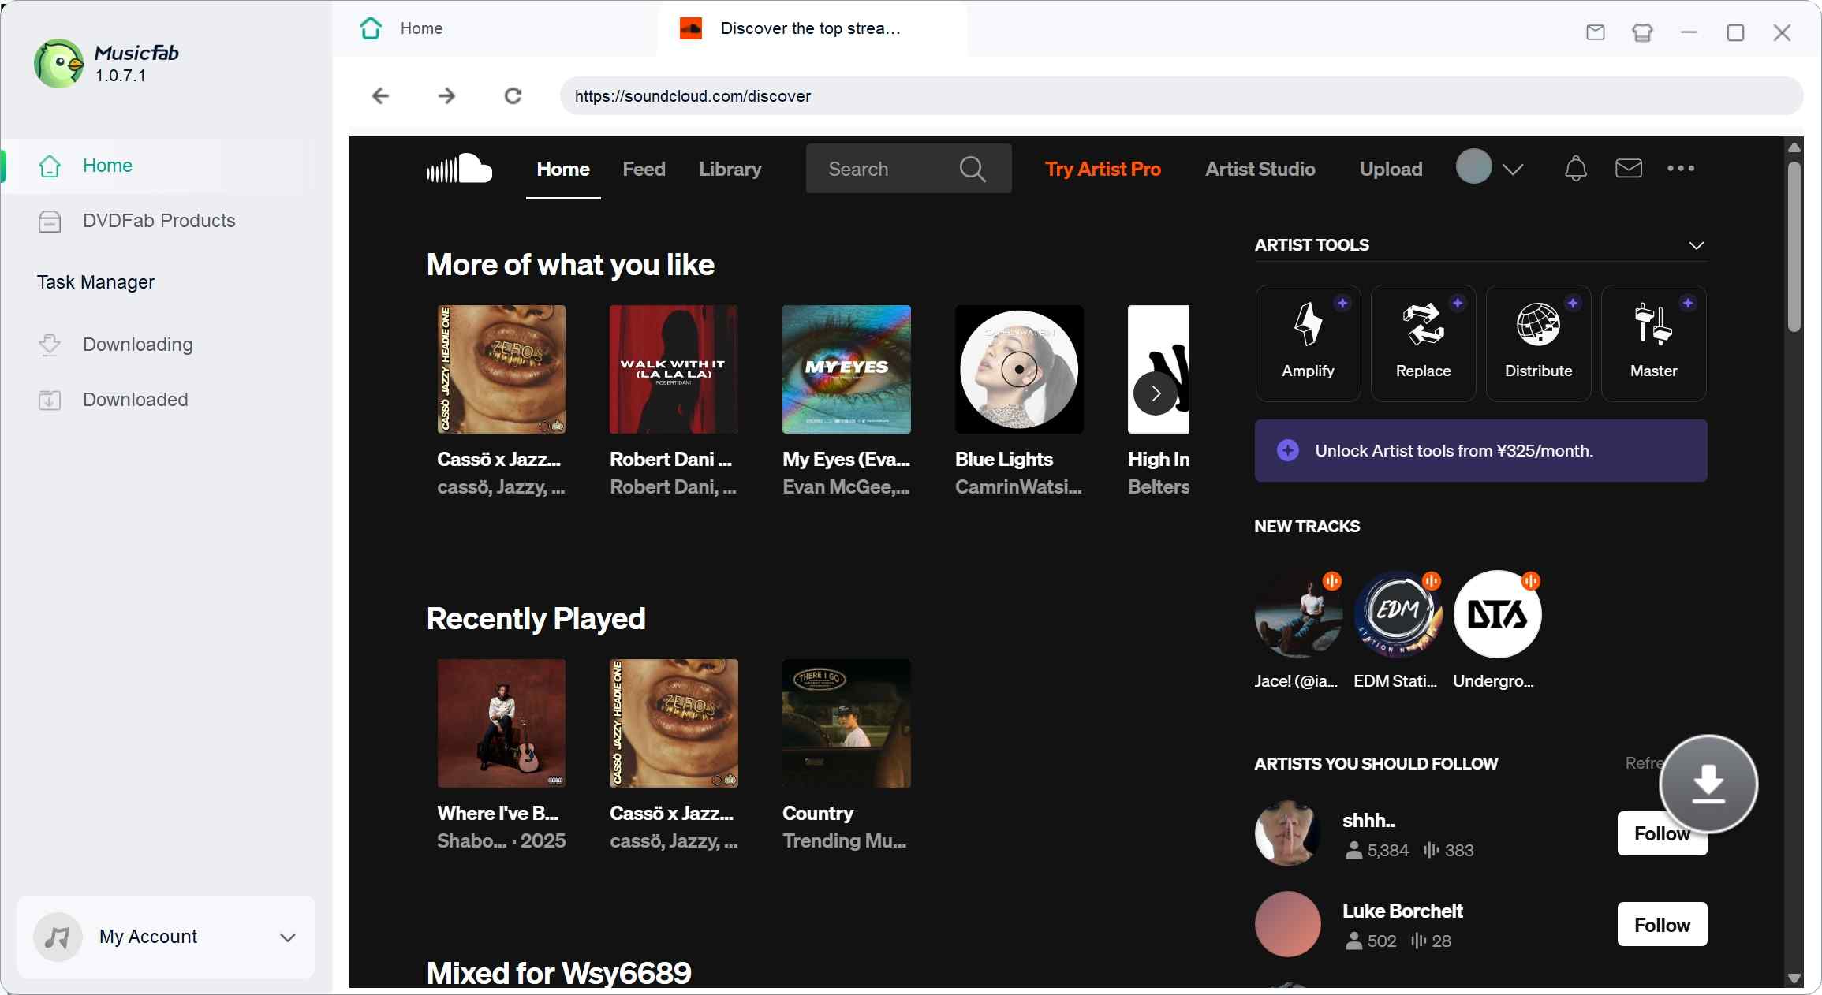Open the mail icon in the title bar
The width and height of the screenshot is (1822, 995).
pos(1596,32)
